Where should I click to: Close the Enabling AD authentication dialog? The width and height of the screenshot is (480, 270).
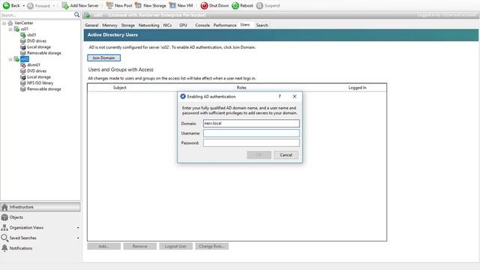(x=295, y=97)
